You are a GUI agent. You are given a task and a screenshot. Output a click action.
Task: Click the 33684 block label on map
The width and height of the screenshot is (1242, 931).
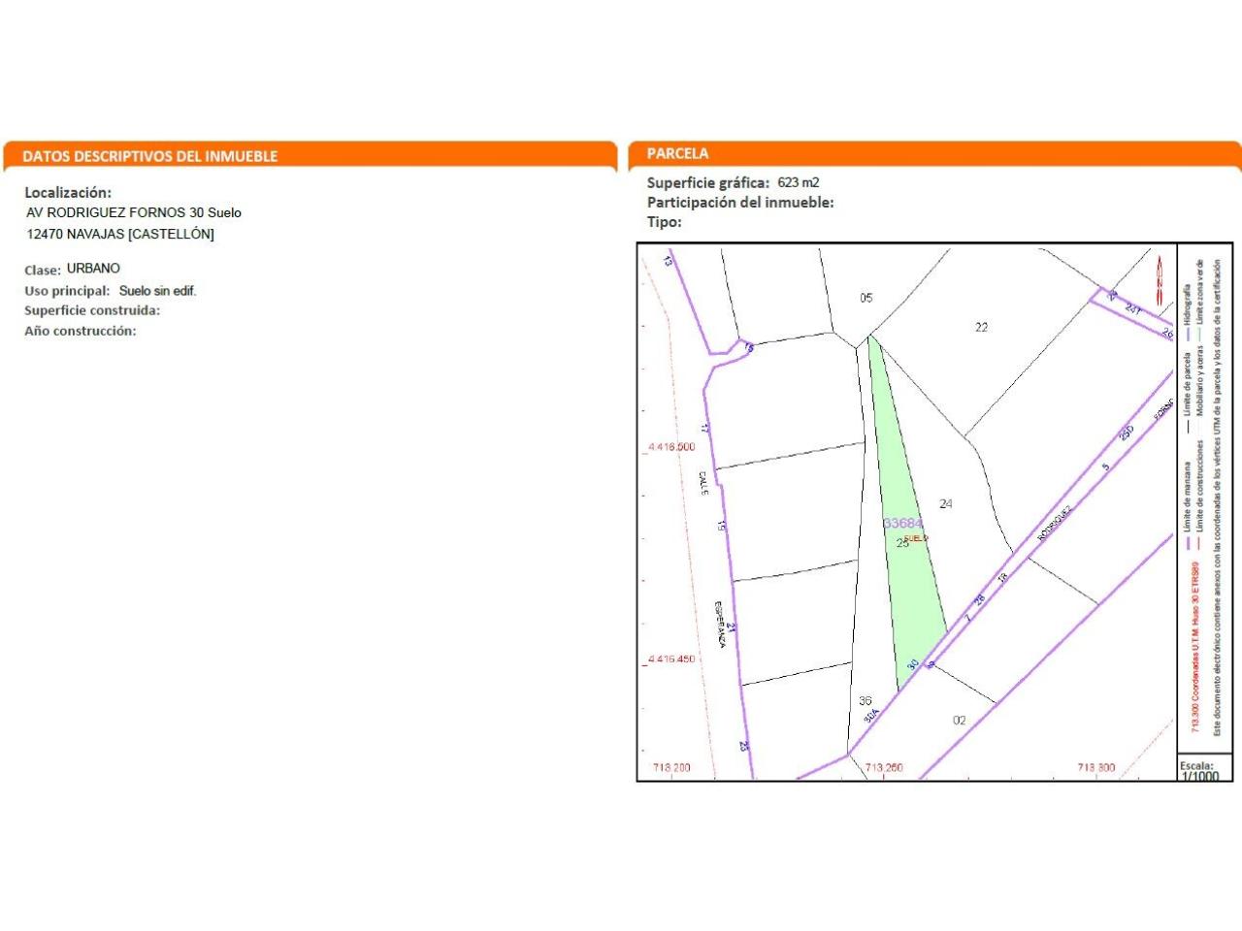(902, 523)
